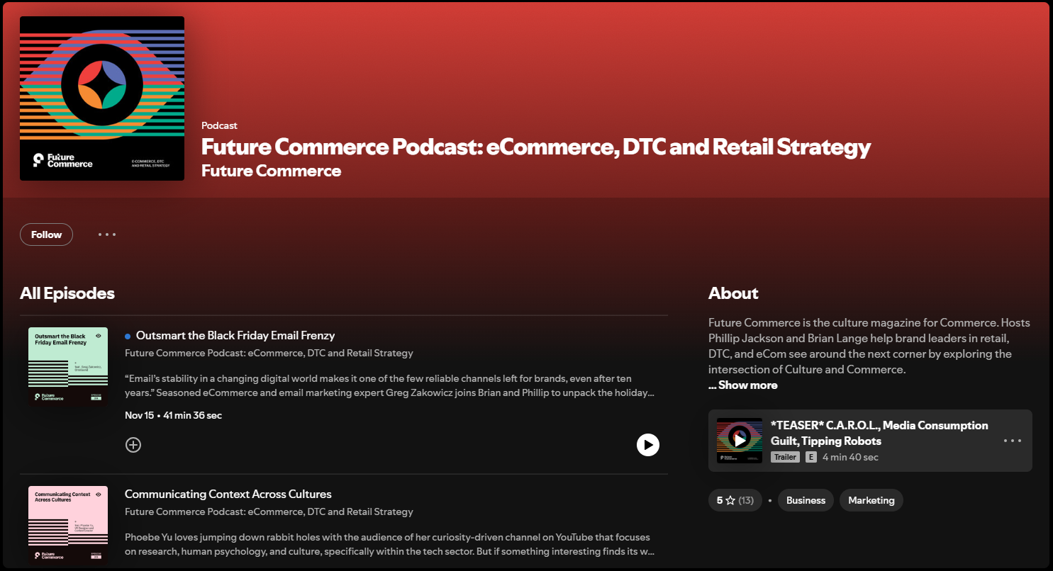This screenshot has width=1053, height=571.
Task: Click the Communicating Context Across Cultures thumbnail
Action: pos(68,526)
